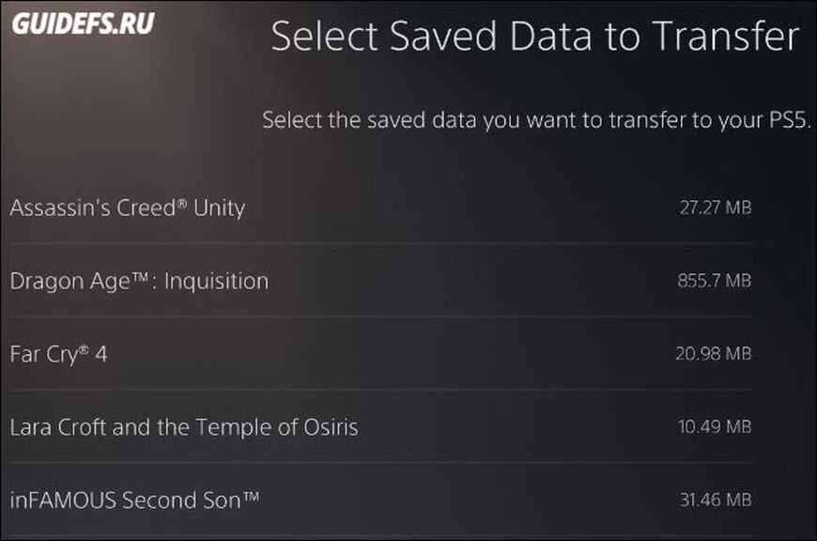The height and width of the screenshot is (541, 817).
Task: Click the instruction text under the heading
Action: point(536,120)
